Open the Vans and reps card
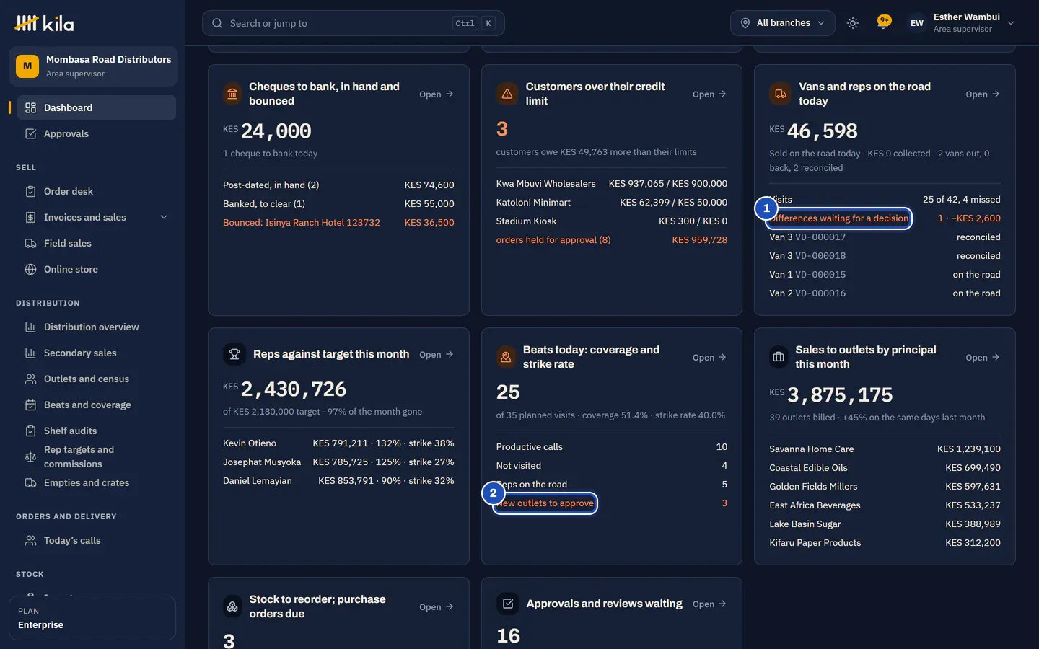This screenshot has width=1039, height=649. coord(983,94)
